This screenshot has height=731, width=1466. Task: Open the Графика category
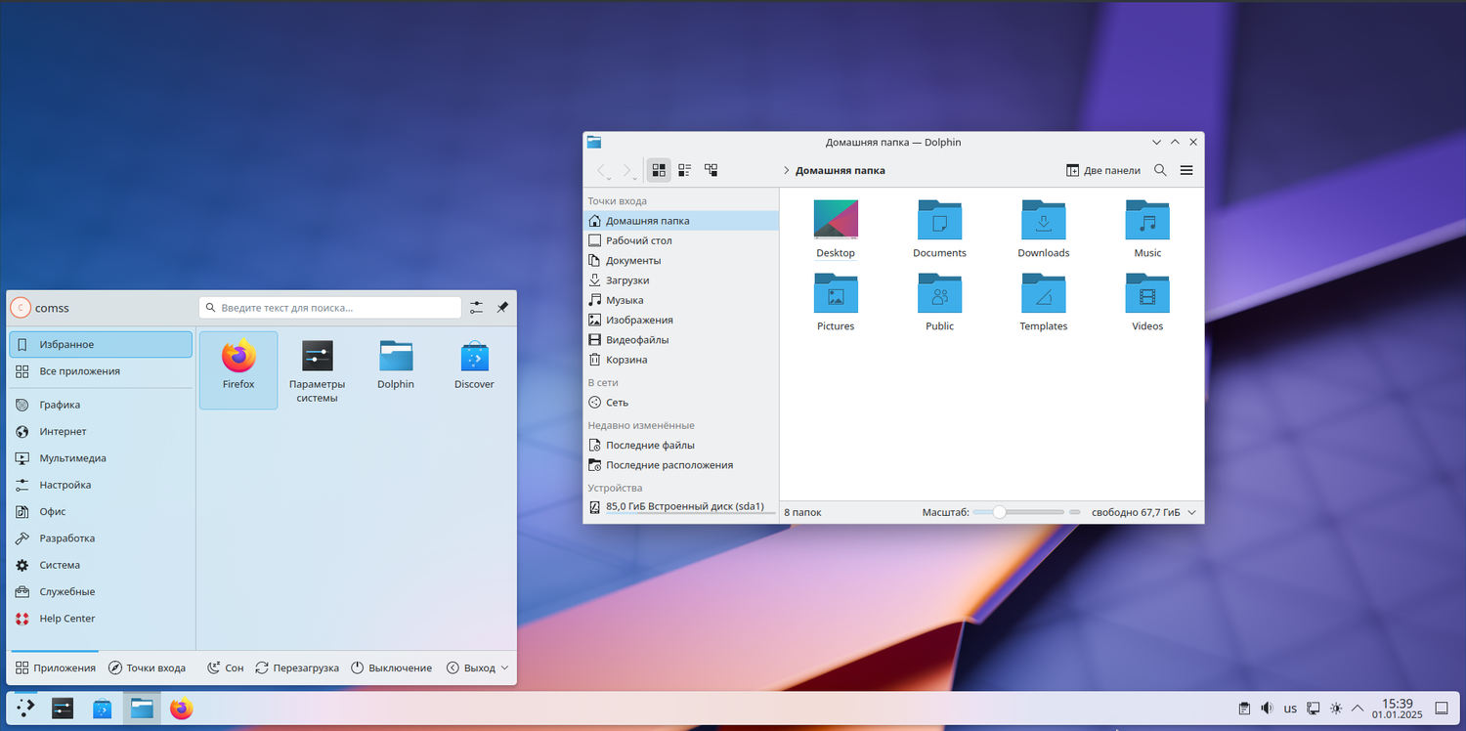point(101,405)
